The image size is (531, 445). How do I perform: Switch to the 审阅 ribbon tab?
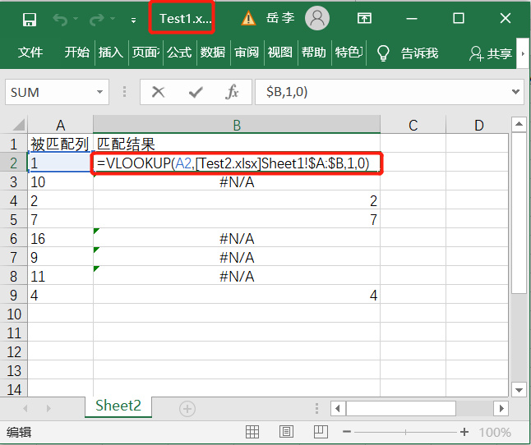click(x=247, y=53)
